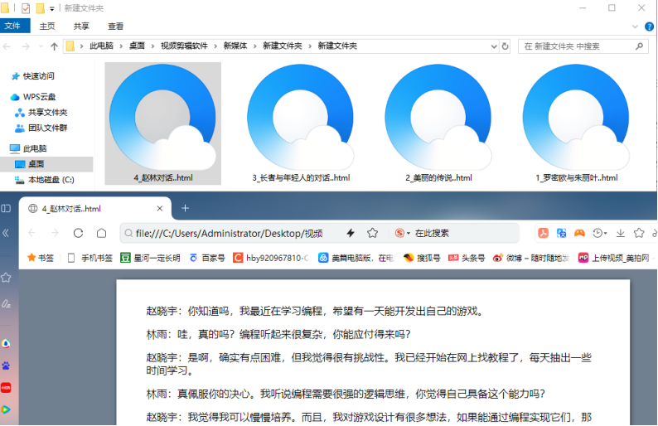Switch to the 查看 ribbon tab
Screen dimensions: 658x426
pos(115,26)
